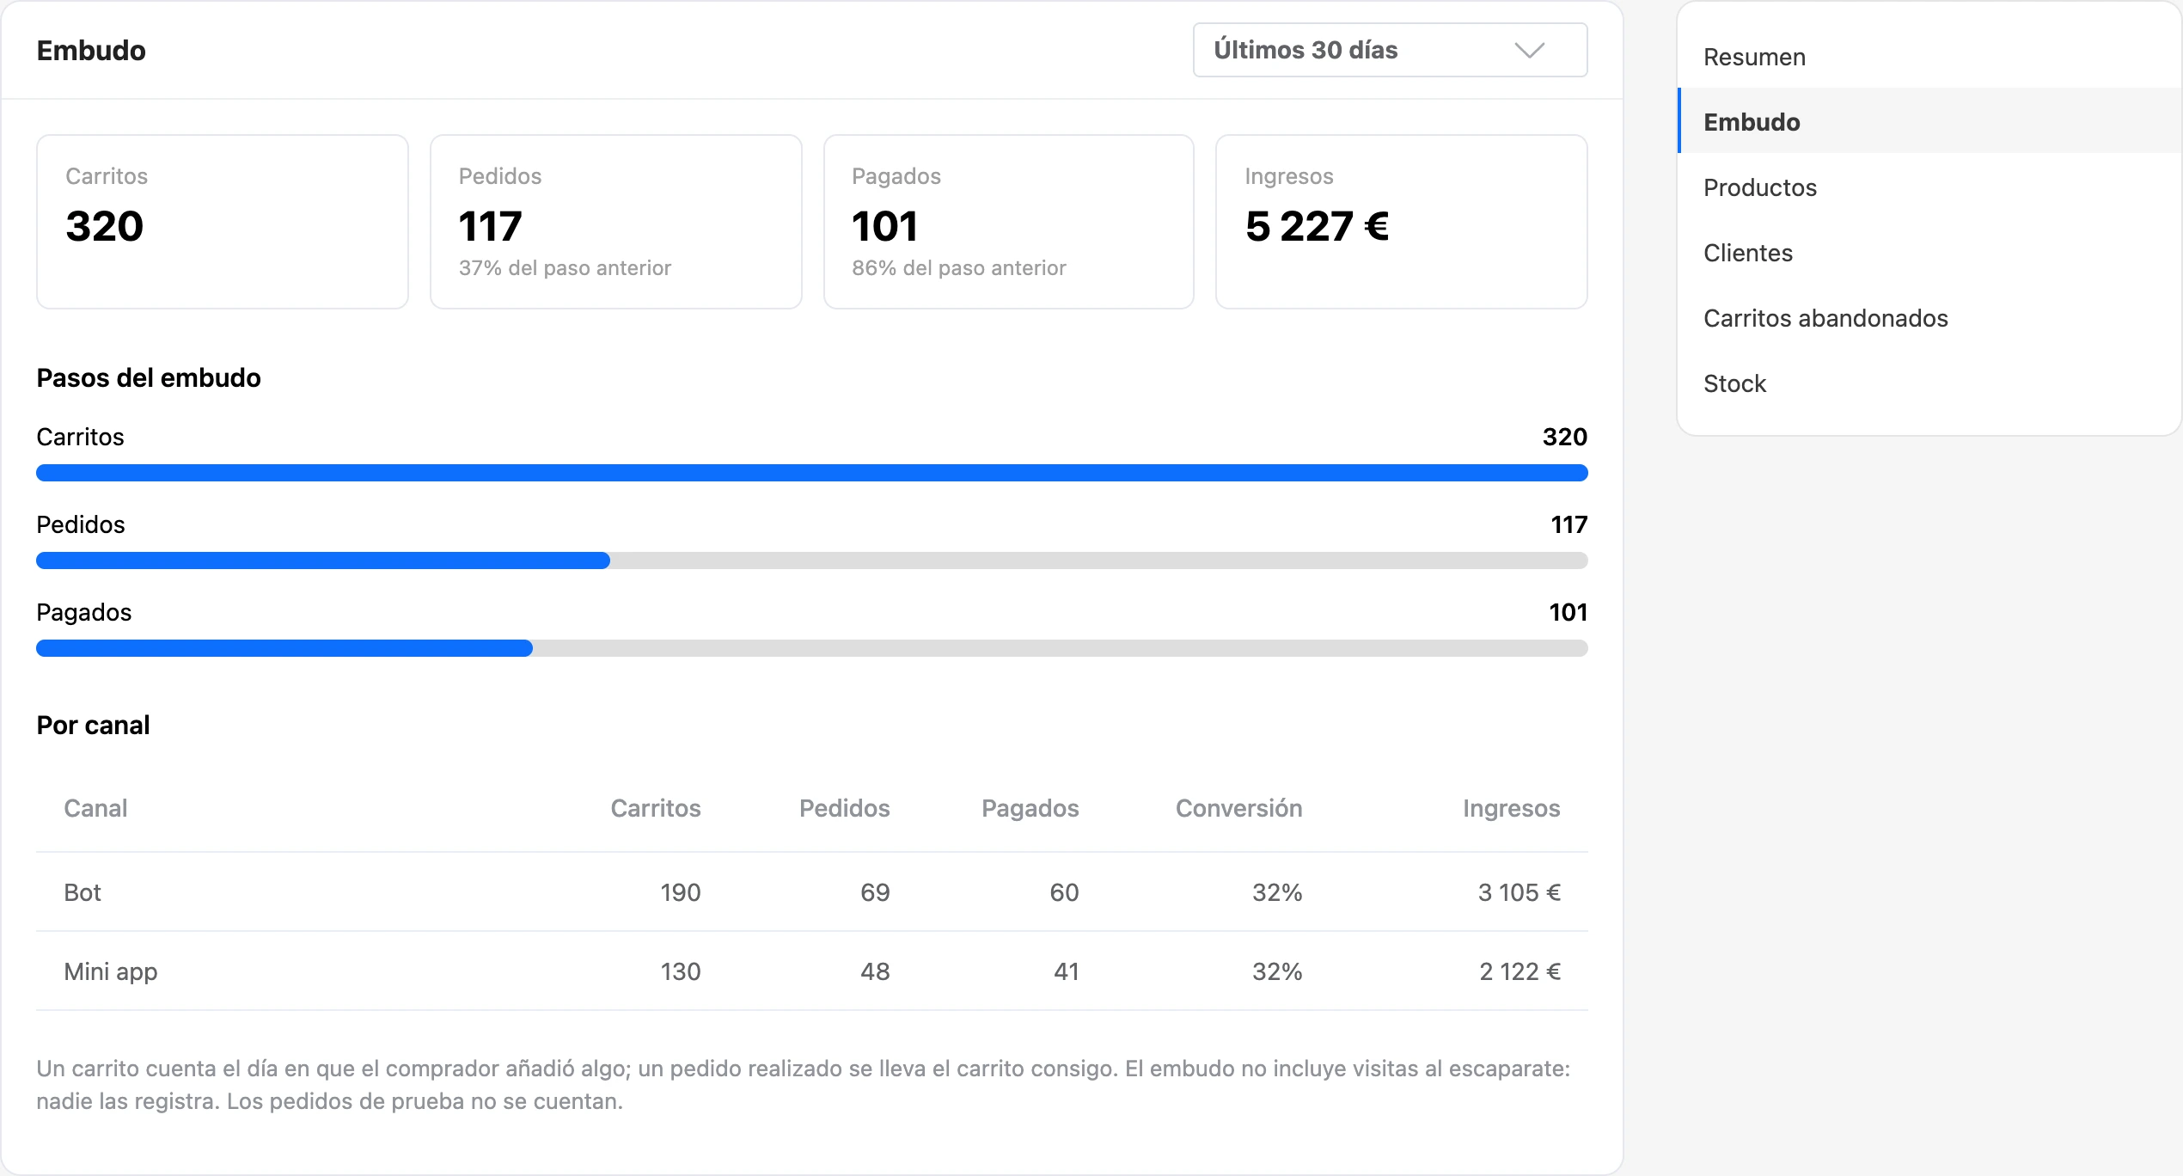The height and width of the screenshot is (1176, 2183).
Task: Click the Pedidos 117 summary card
Action: click(x=616, y=222)
